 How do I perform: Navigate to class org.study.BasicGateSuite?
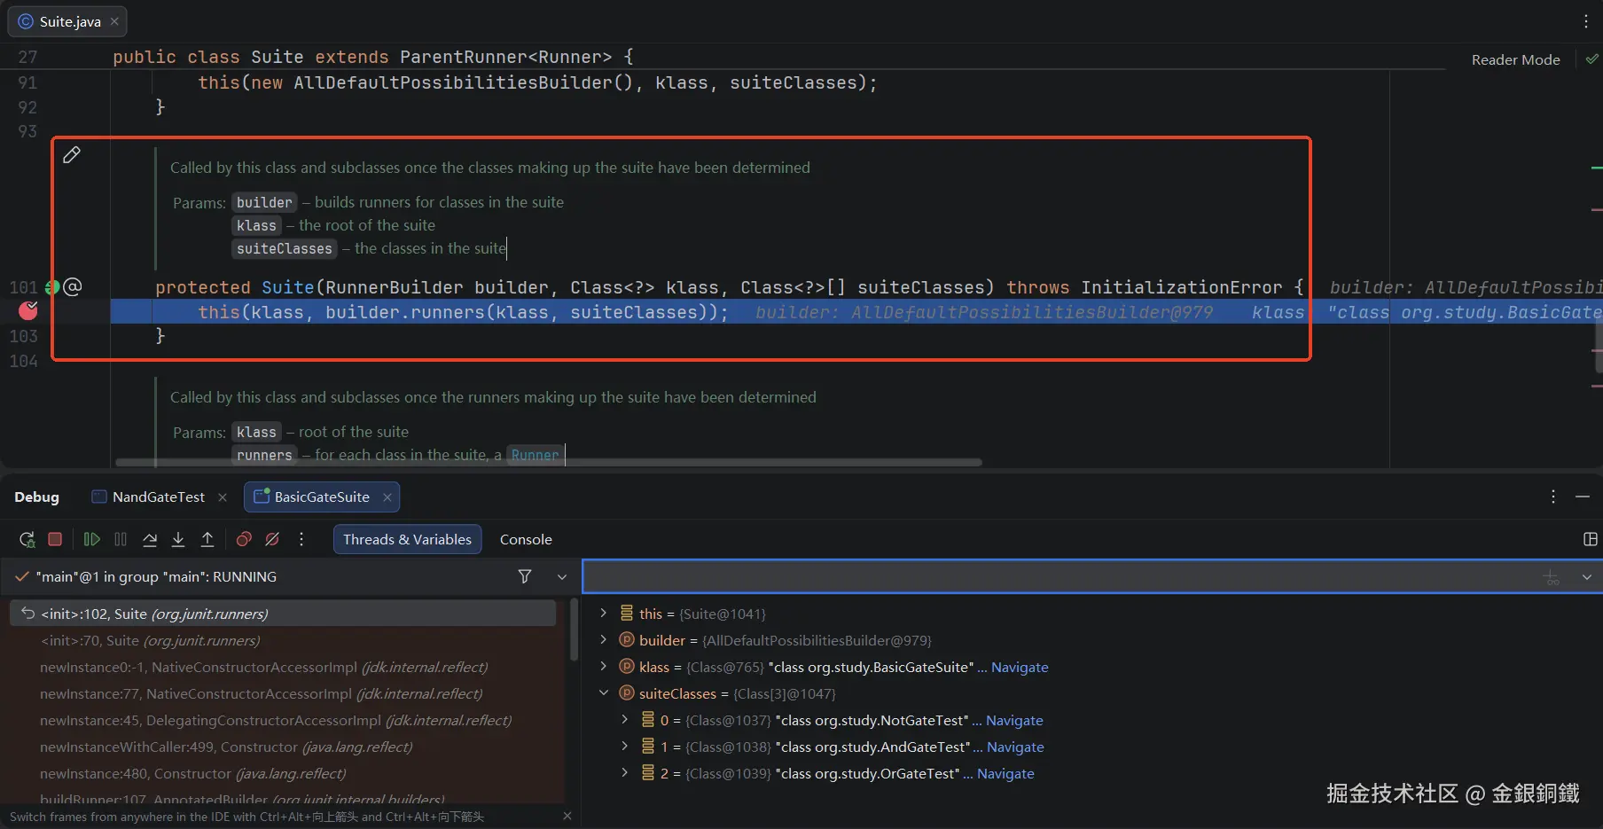[1019, 667]
